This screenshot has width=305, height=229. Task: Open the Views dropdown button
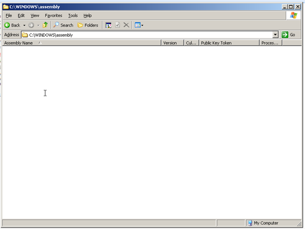[139, 25]
